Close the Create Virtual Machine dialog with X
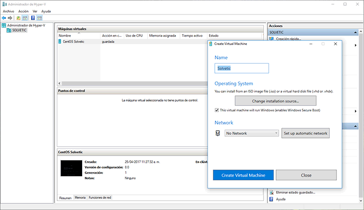Image resolution: width=364 pixels, height=210 pixels. coord(335,44)
